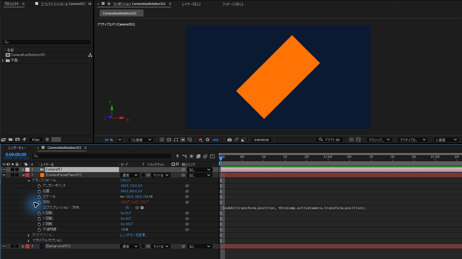Expand the Camera351 layer properties
462x259 pixels.
(23, 170)
